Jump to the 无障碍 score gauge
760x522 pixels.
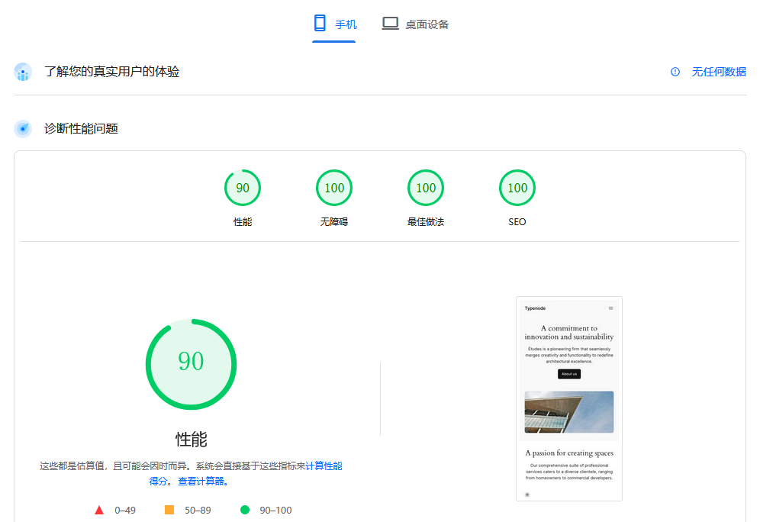pos(334,188)
